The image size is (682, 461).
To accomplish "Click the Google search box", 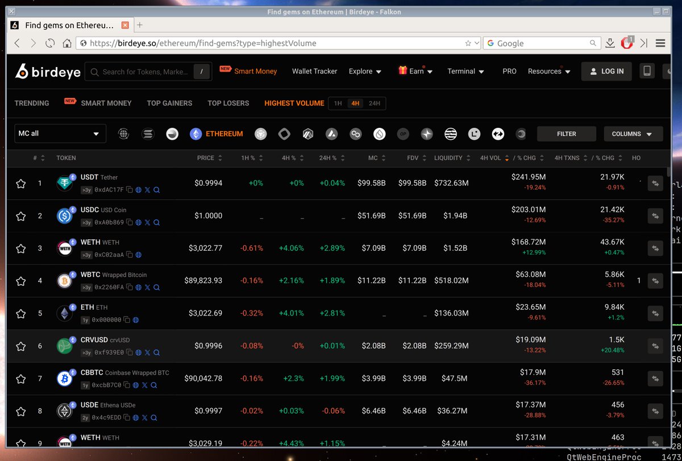I will click(x=543, y=43).
